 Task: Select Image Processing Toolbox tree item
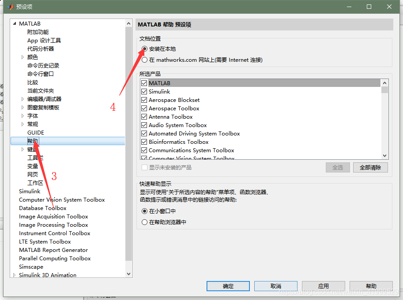(x=53, y=225)
